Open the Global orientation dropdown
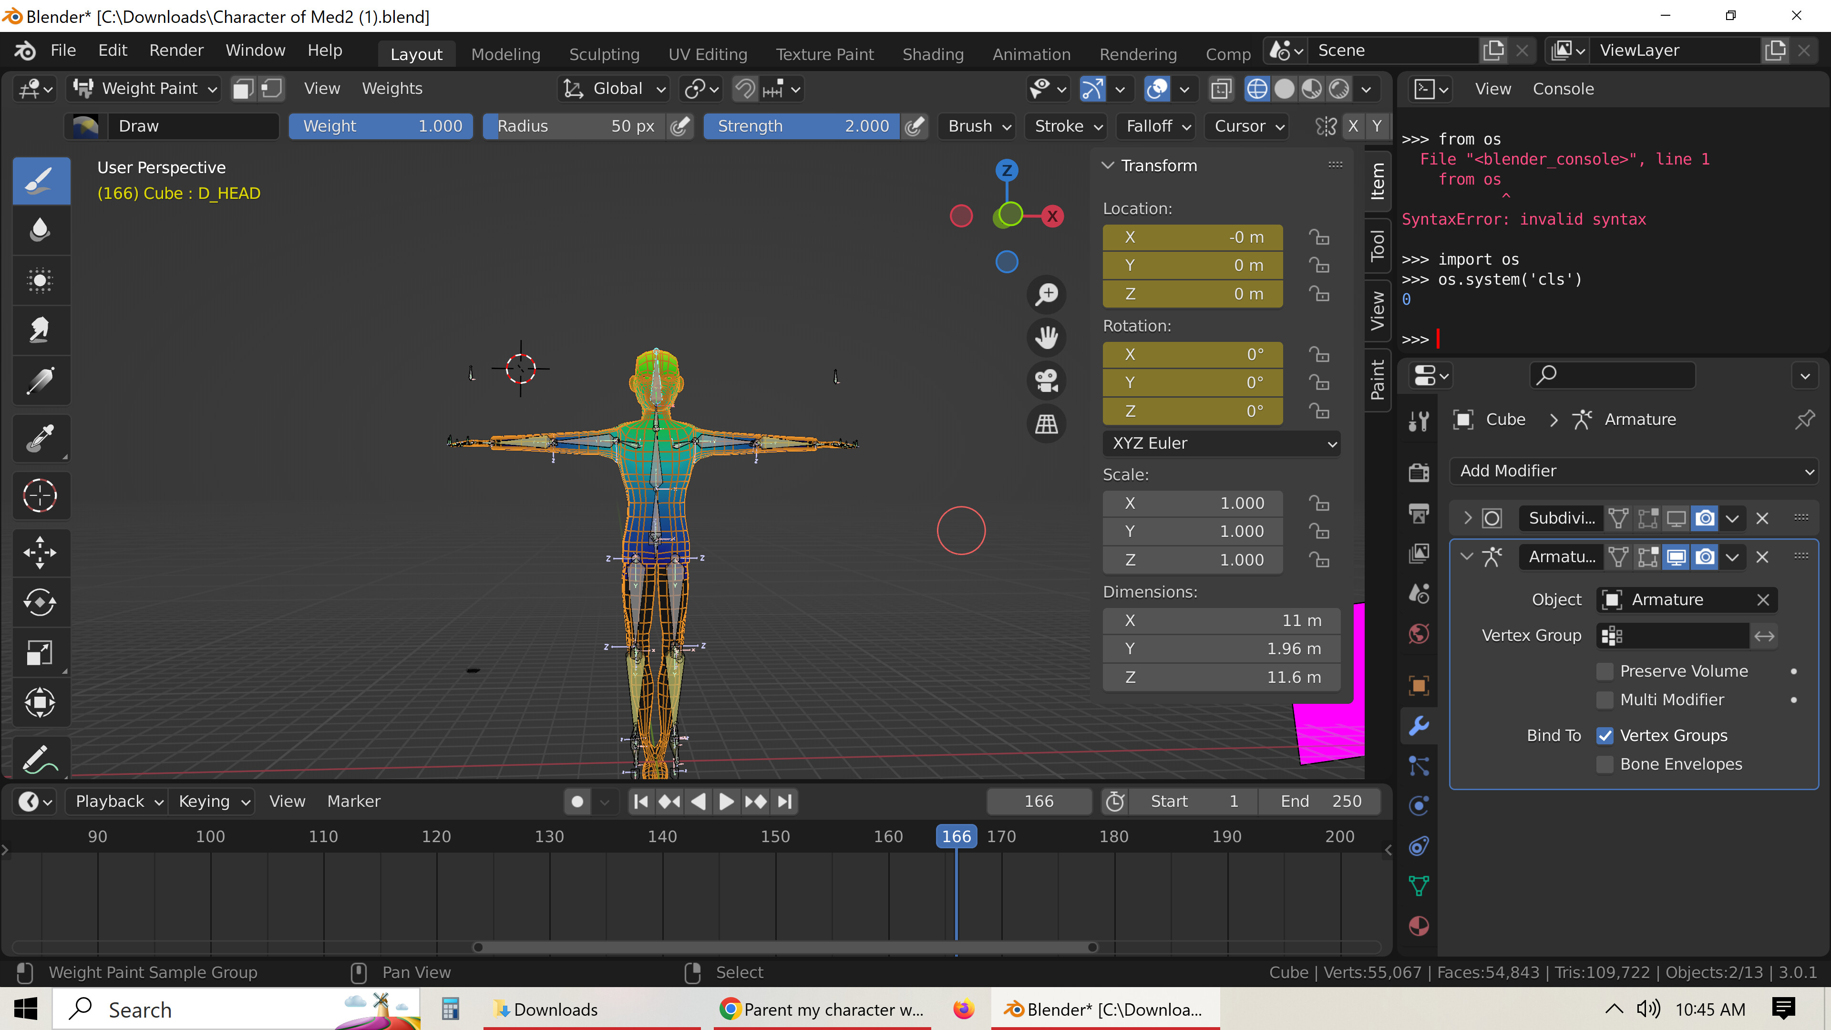This screenshot has height=1030, width=1831. (x=616, y=89)
